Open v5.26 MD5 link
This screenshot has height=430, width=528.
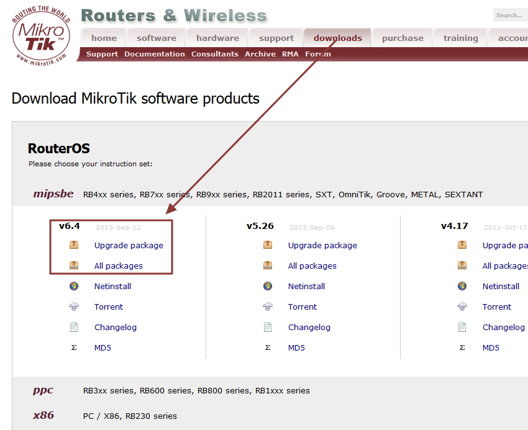(296, 348)
